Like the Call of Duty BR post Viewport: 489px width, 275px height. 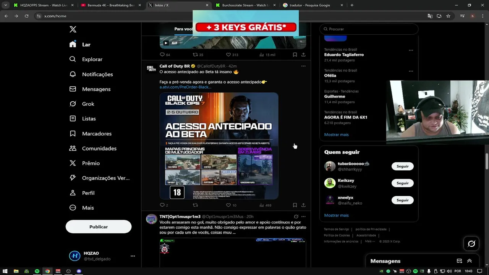(228, 205)
